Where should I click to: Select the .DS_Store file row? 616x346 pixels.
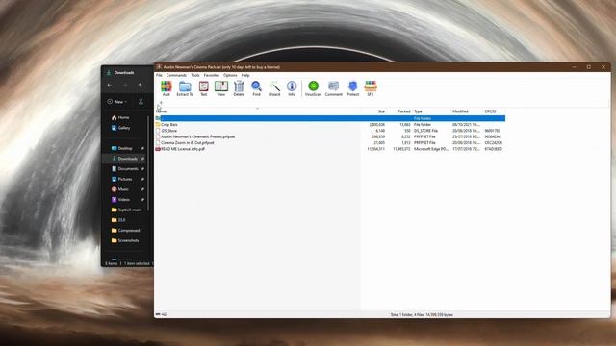click(330, 131)
